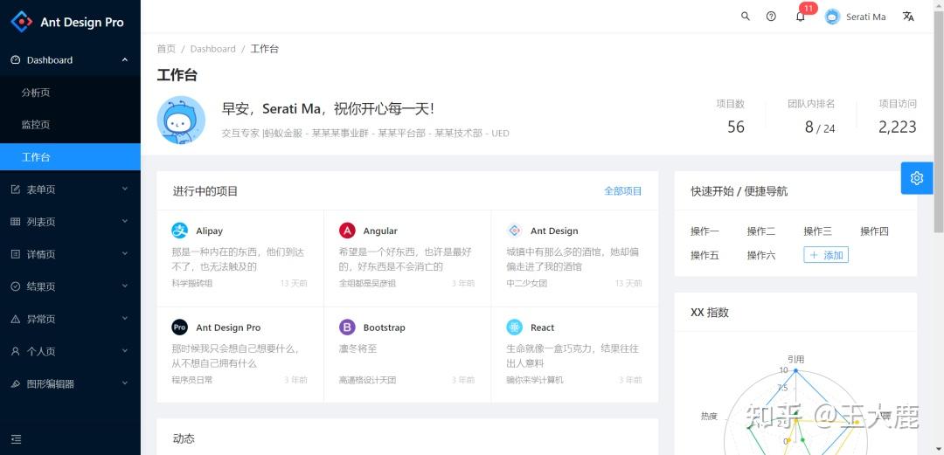Open the blue settings gear drawer
The height and width of the screenshot is (455, 944).
pyautogui.click(x=916, y=178)
